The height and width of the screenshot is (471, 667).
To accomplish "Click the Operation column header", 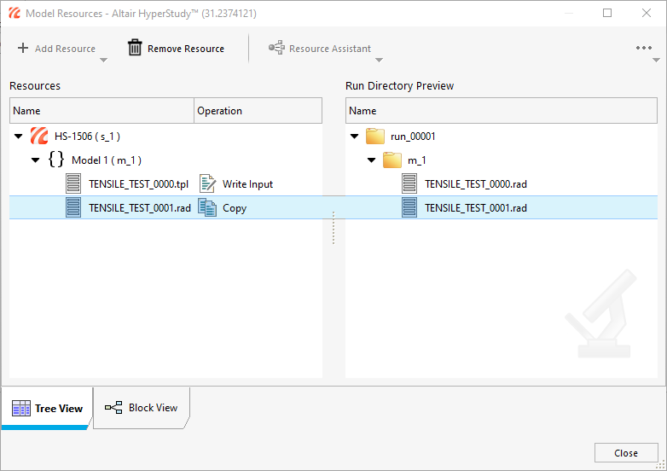I will (x=257, y=111).
